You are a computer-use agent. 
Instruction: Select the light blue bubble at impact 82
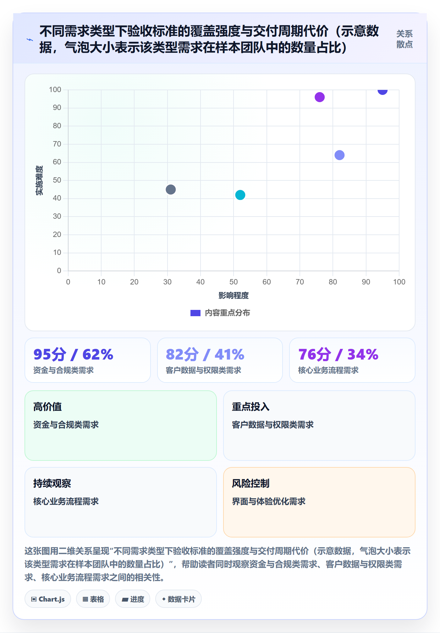coord(339,155)
